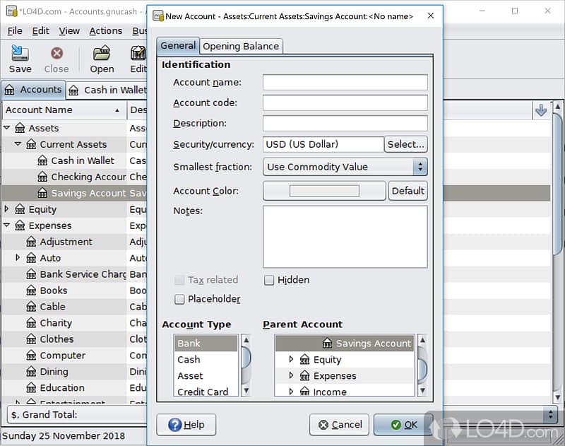Expand the Equity account in main tree
The image size is (565, 446).
(x=7, y=209)
